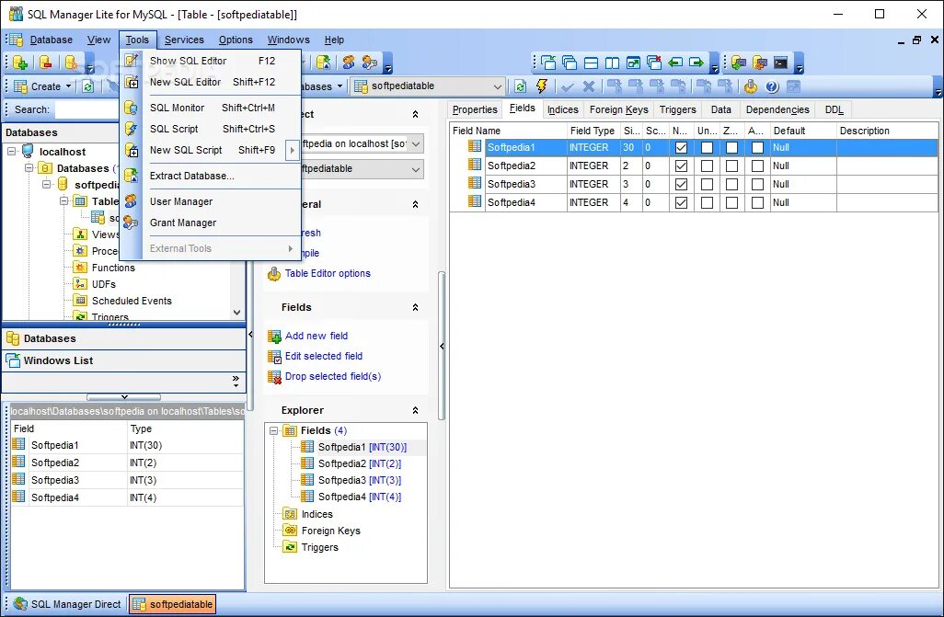
Task: Enable Autoincrement checkbox for Softpedia1
Action: (757, 147)
